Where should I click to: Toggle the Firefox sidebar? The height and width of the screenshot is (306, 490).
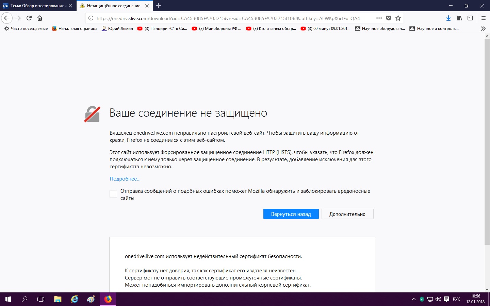pos(470,18)
